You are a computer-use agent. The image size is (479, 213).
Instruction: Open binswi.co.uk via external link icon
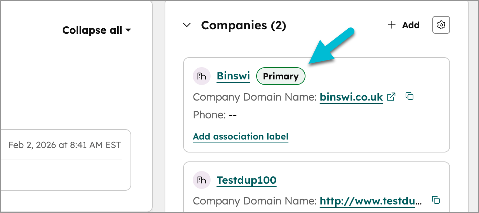click(x=391, y=97)
